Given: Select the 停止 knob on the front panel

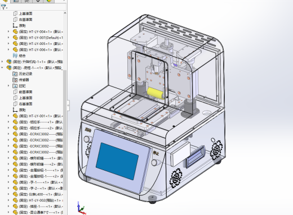Looking at the screenshot, I should pyautogui.click(x=155, y=163).
